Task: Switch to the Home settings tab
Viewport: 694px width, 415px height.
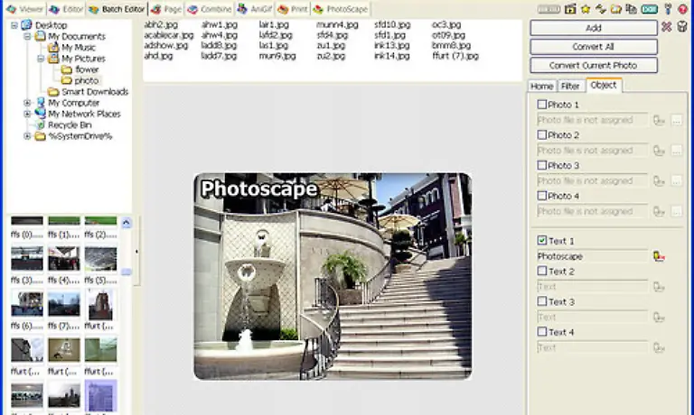Action: tap(542, 87)
